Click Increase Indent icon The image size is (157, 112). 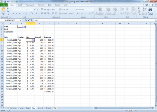56,13
